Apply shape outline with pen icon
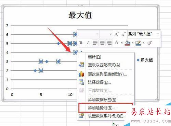 138,43
